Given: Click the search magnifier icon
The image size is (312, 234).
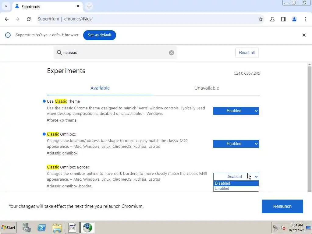Looking at the screenshot, I should (x=59, y=52).
